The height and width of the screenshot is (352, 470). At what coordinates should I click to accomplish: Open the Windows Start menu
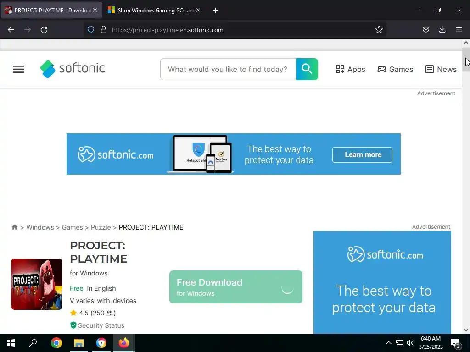(x=11, y=343)
